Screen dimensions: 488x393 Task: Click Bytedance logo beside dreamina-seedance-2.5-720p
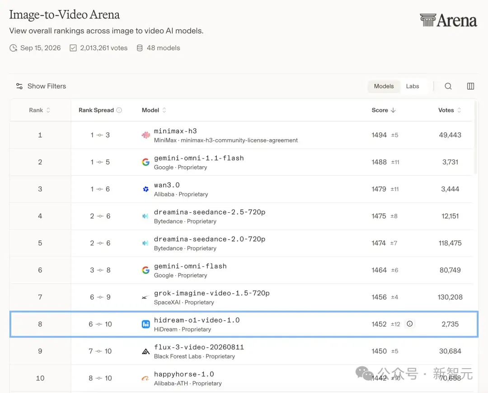(145, 216)
